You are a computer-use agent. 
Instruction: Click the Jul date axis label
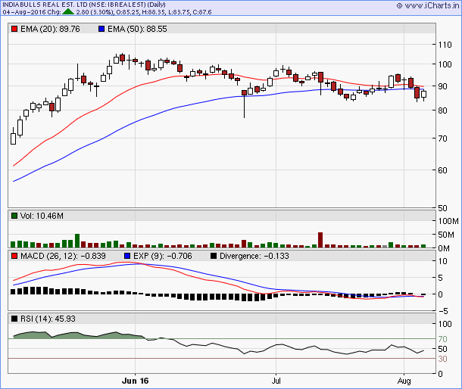point(276,381)
